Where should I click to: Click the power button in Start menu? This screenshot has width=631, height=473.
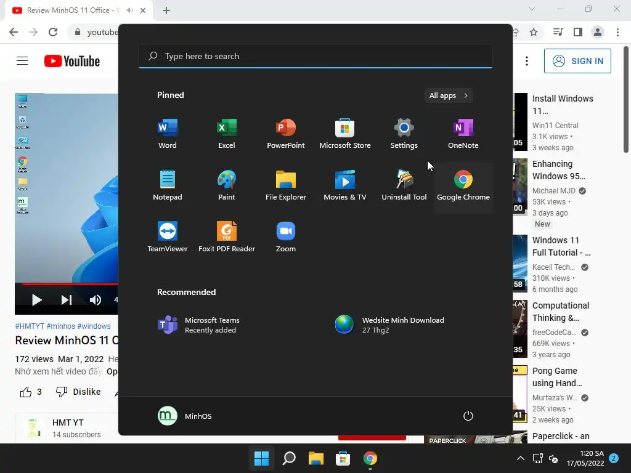pyautogui.click(x=468, y=416)
